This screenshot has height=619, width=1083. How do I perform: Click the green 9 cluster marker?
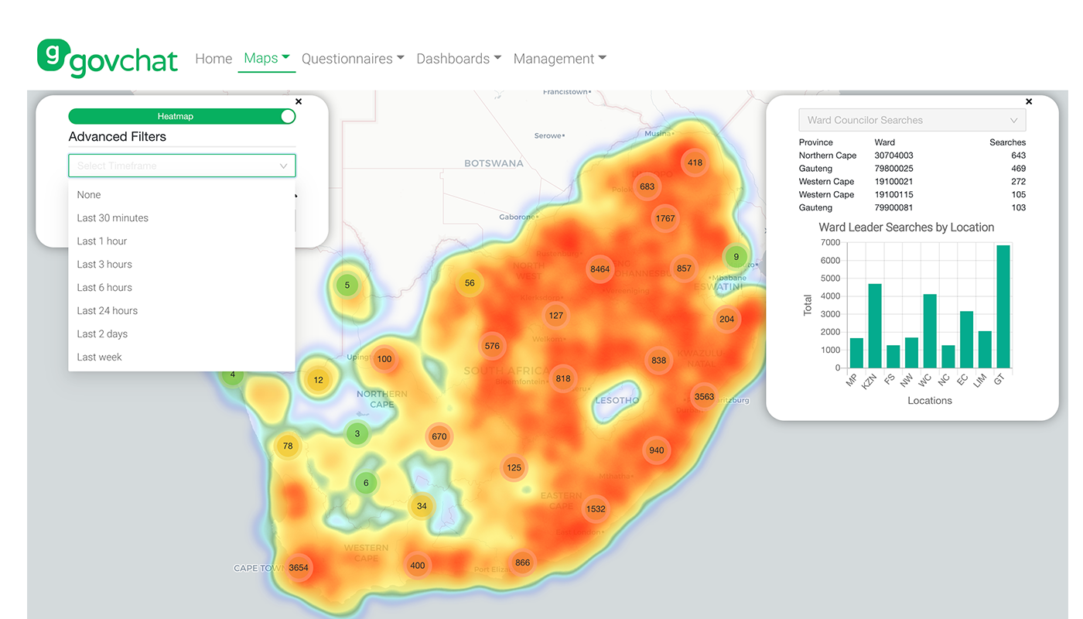pos(736,257)
